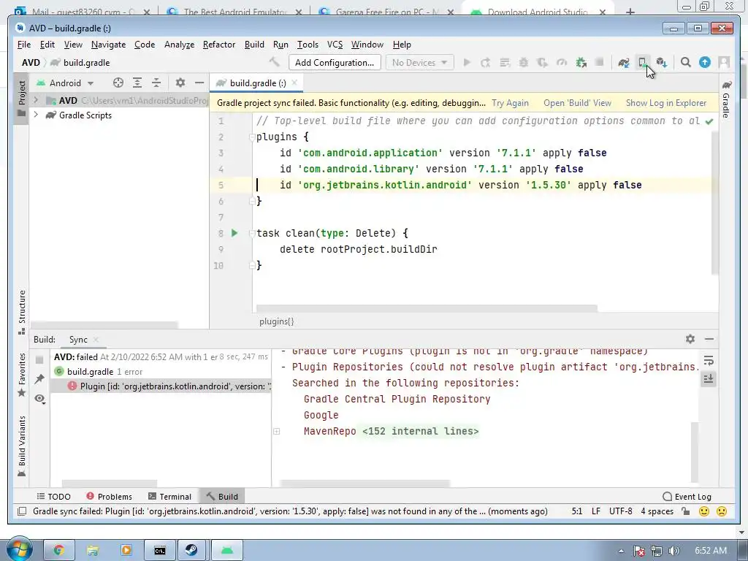Click the Attach Debugger to Android Process icon
This screenshot has height=561, width=748.
click(x=581, y=63)
